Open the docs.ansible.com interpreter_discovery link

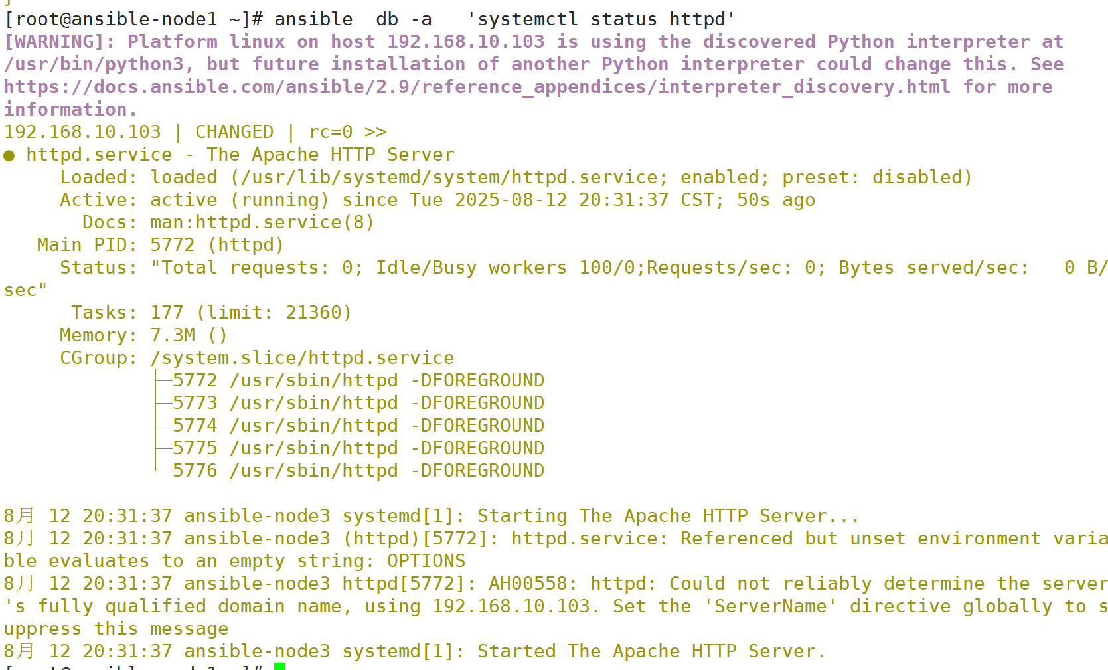pos(477,87)
